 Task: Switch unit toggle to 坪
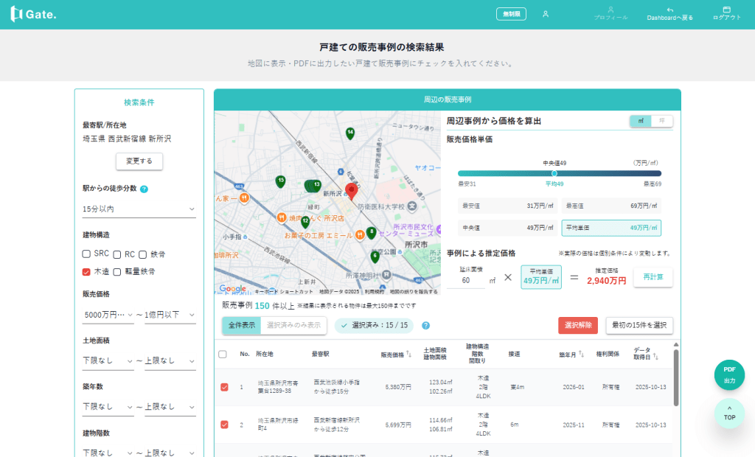(662, 121)
